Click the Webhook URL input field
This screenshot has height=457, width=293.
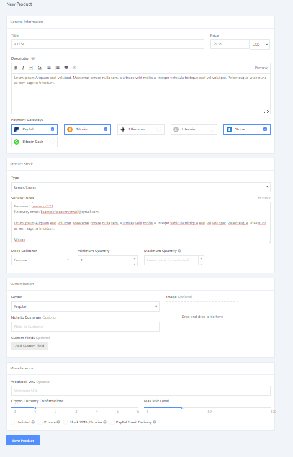141,391
